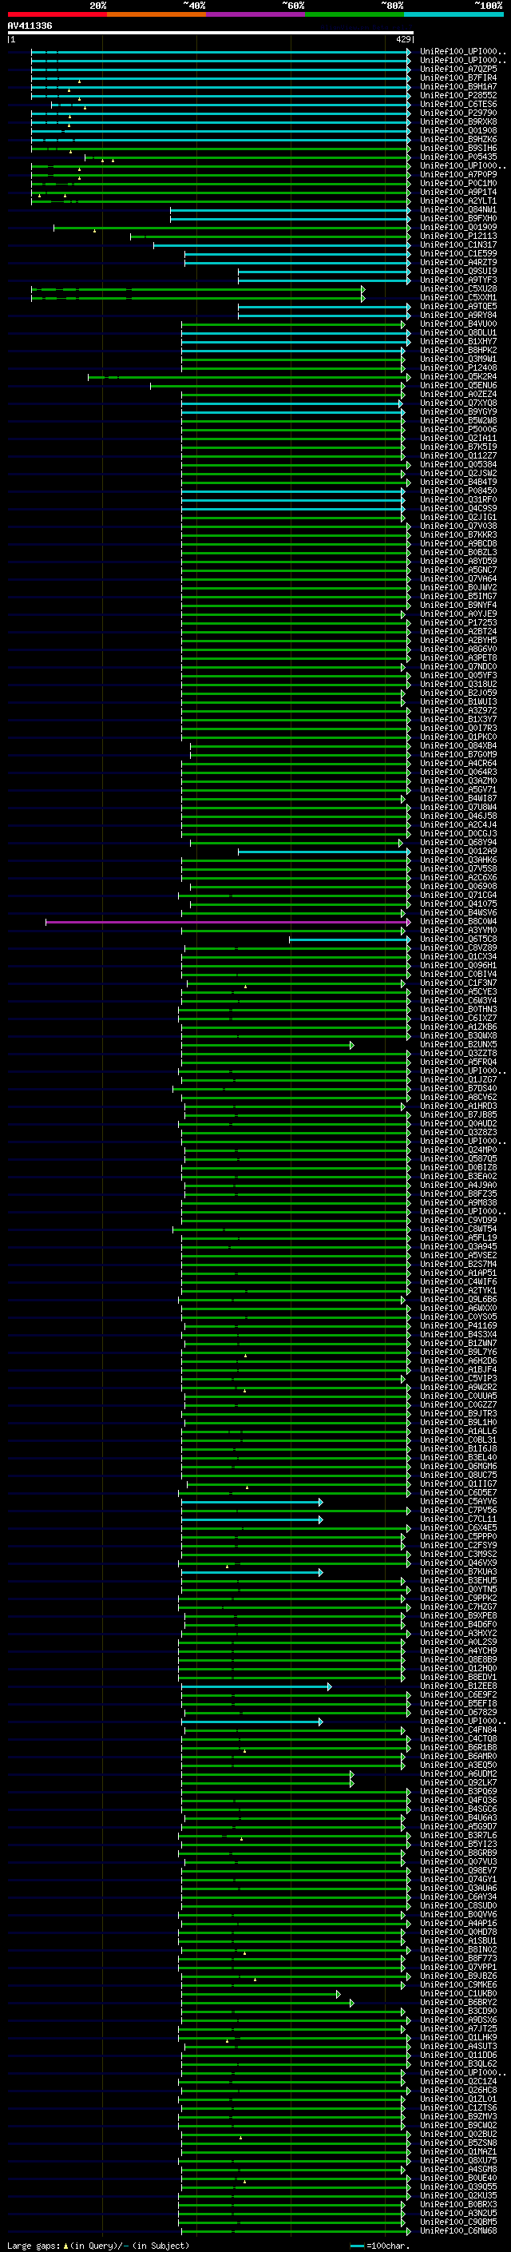Click the green alignment bar of UniRef100_Q5K2R4

[249, 377]
